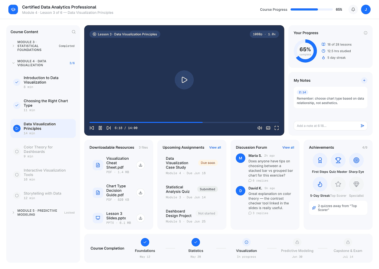Open notifications bell
The height and width of the screenshot is (269, 379).
point(353,10)
